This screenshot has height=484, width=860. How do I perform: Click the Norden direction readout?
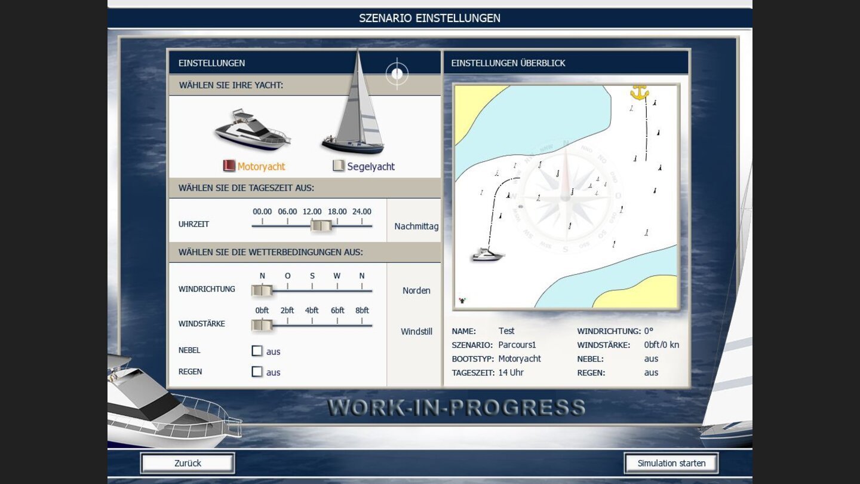coord(416,290)
